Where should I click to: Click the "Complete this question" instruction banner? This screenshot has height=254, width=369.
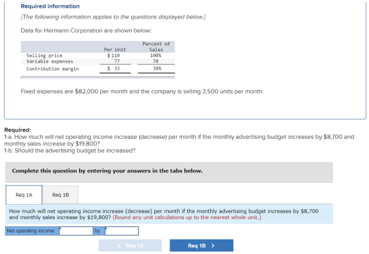click(169, 172)
